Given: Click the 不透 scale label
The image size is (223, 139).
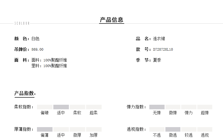Looking at the screenshot, I should pos(157,135).
